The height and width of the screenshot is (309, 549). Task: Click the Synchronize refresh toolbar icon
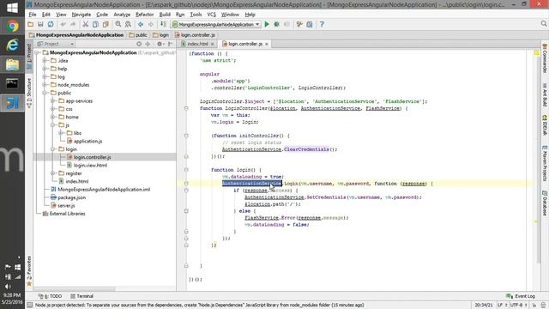point(51,25)
